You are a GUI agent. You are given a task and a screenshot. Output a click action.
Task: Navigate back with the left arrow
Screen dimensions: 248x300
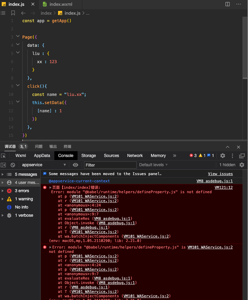pyautogui.click(x=23, y=13)
